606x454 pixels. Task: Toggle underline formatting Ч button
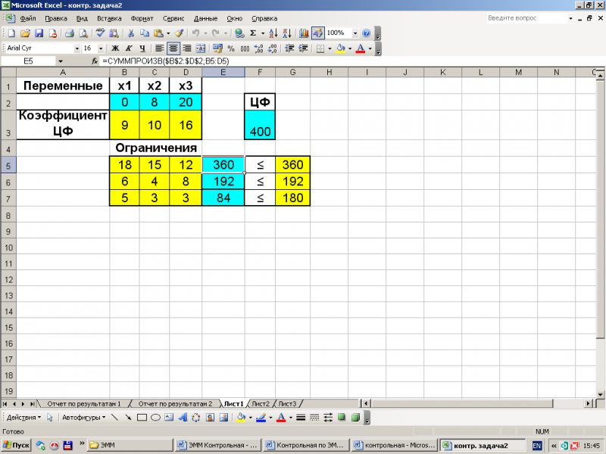[142, 48]
